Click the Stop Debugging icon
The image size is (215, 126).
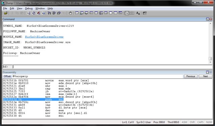coord(38,13)
